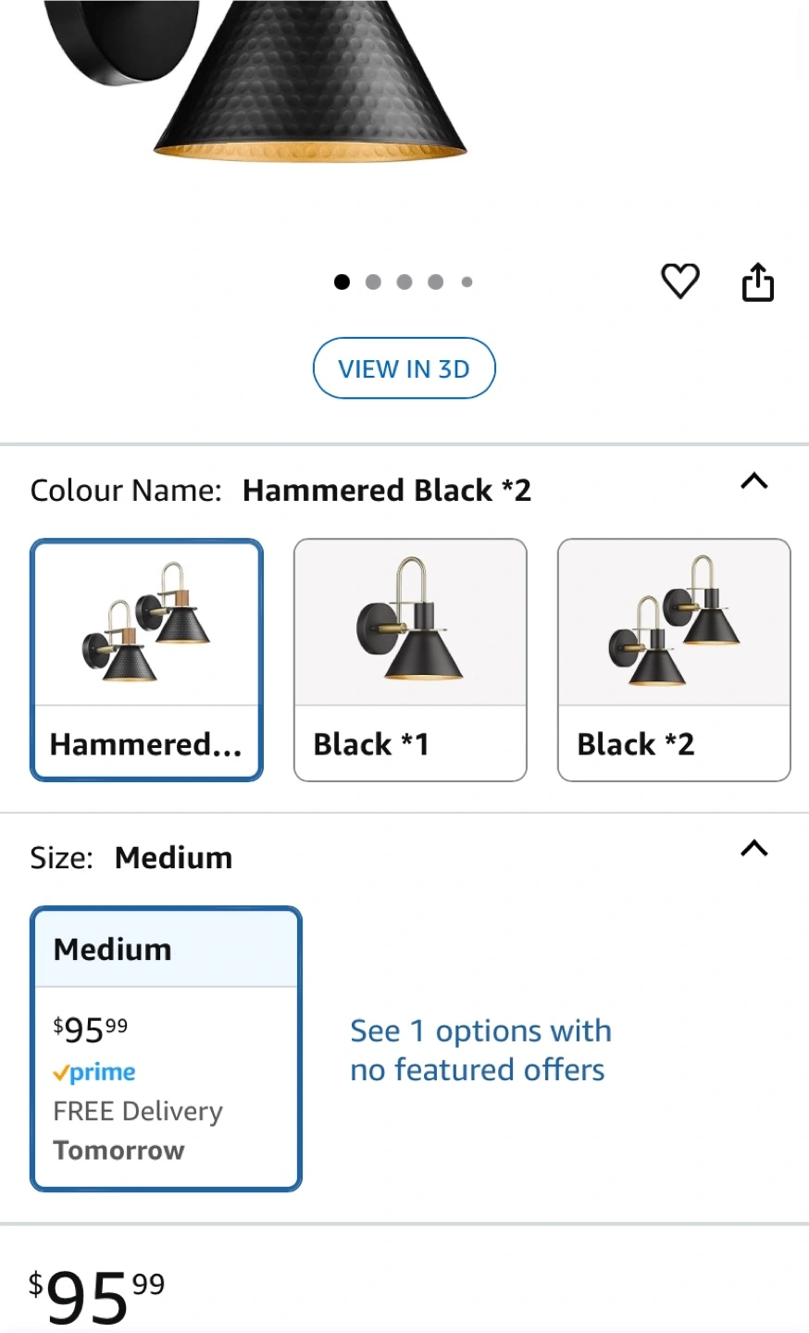This screenshot has width=809, height=1333.
Task: Jump to the third image carousel dot
Action: 404,281
